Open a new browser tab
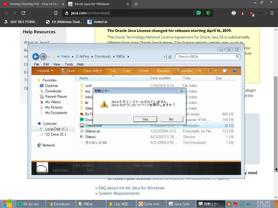The image size is (278, 208). point(136,4)
